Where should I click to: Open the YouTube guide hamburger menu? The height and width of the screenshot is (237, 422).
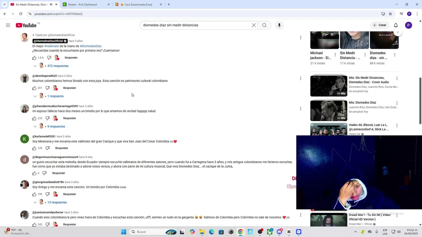[x=8, y=25]
